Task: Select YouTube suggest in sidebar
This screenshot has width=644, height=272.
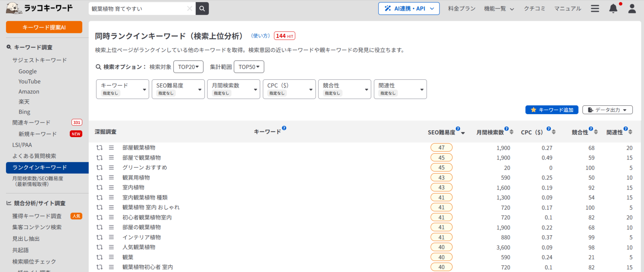Action: click(29, 81)
